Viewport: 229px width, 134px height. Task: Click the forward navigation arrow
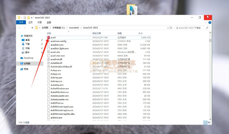[x=24, y=28]
